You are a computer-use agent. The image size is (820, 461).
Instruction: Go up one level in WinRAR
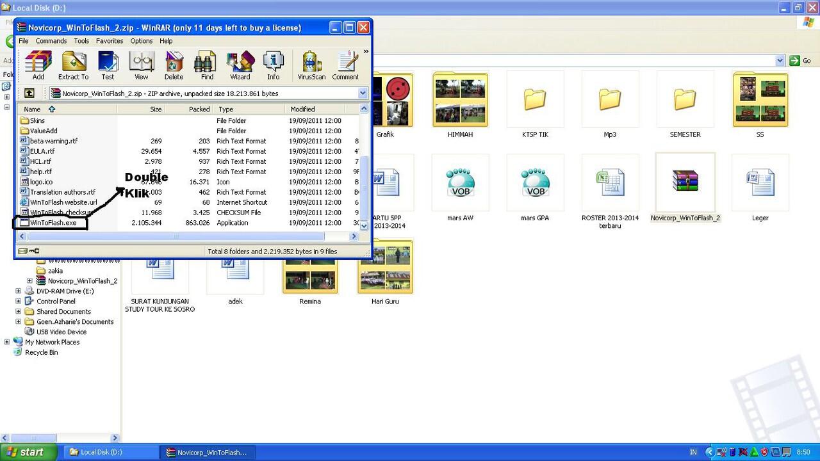coord(29,93)
